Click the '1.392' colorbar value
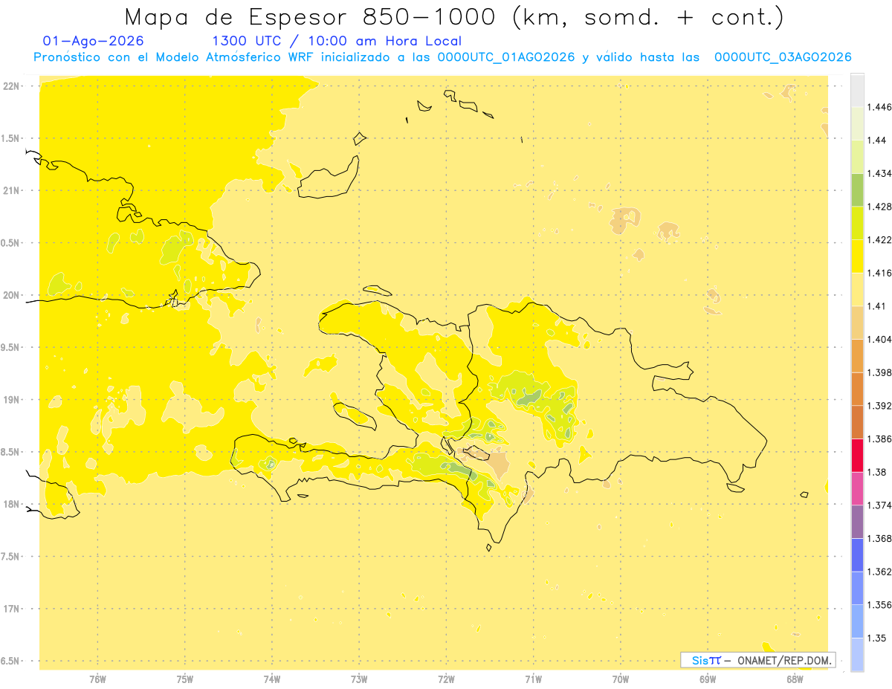This screenshot has width=892, height=689. pyautogui.click(x=879, y=406)
